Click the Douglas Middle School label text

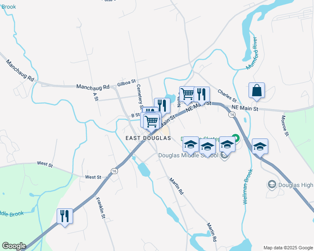tap(188, 155)
